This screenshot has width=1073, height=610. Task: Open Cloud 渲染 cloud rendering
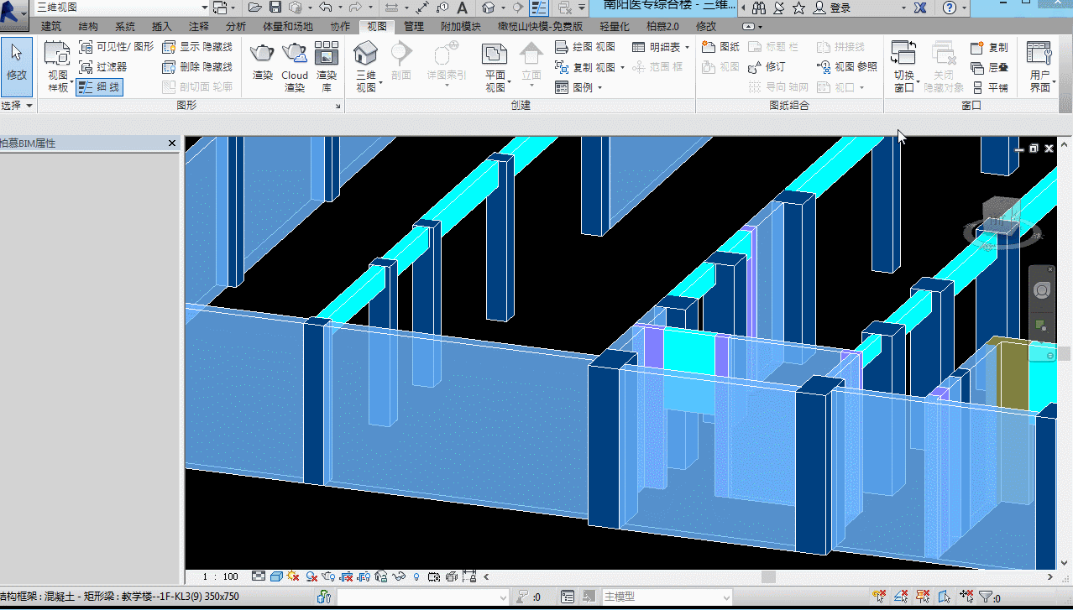point(295,66)
